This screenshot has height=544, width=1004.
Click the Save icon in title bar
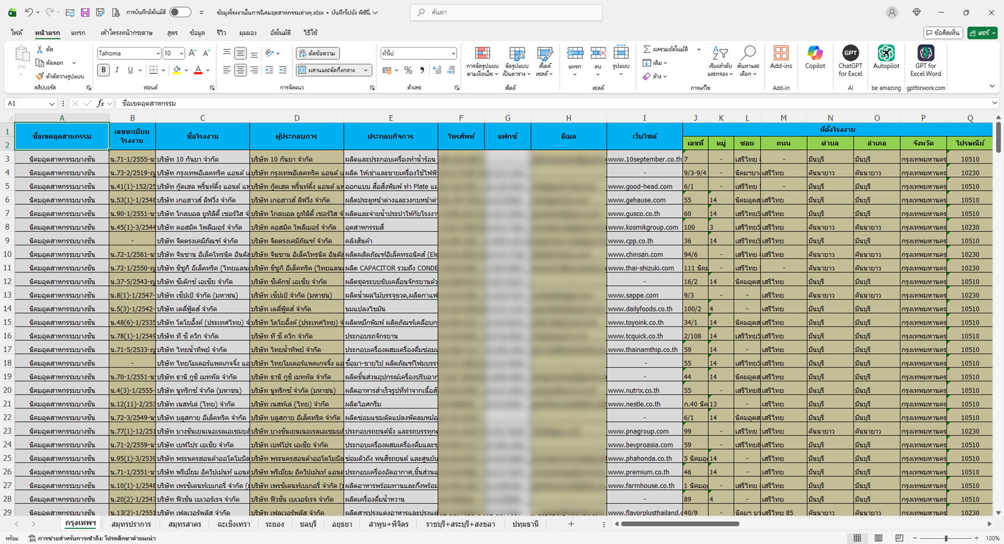[x=85, y=12]
